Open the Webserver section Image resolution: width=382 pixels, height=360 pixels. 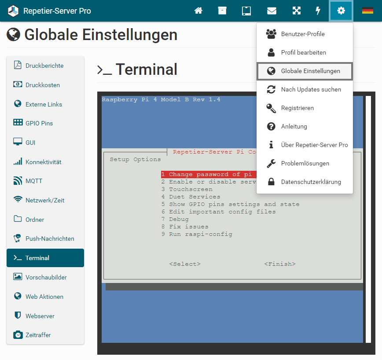[x=45, y=316]
